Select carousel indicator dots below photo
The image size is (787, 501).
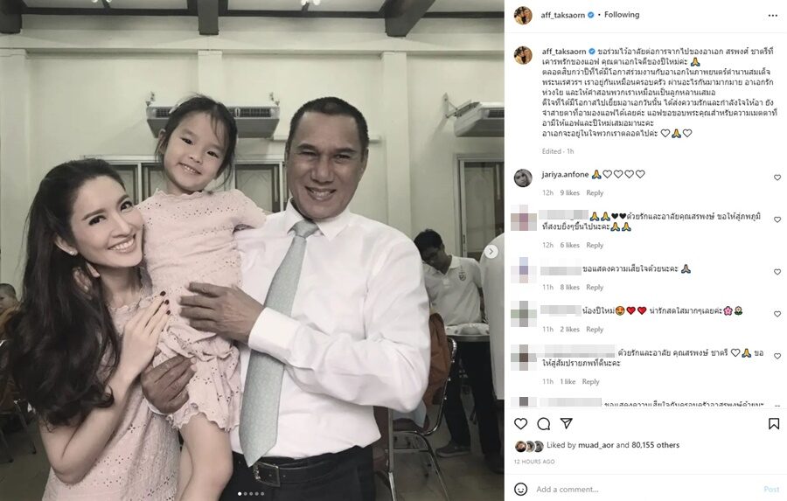(x=250, y=493)
